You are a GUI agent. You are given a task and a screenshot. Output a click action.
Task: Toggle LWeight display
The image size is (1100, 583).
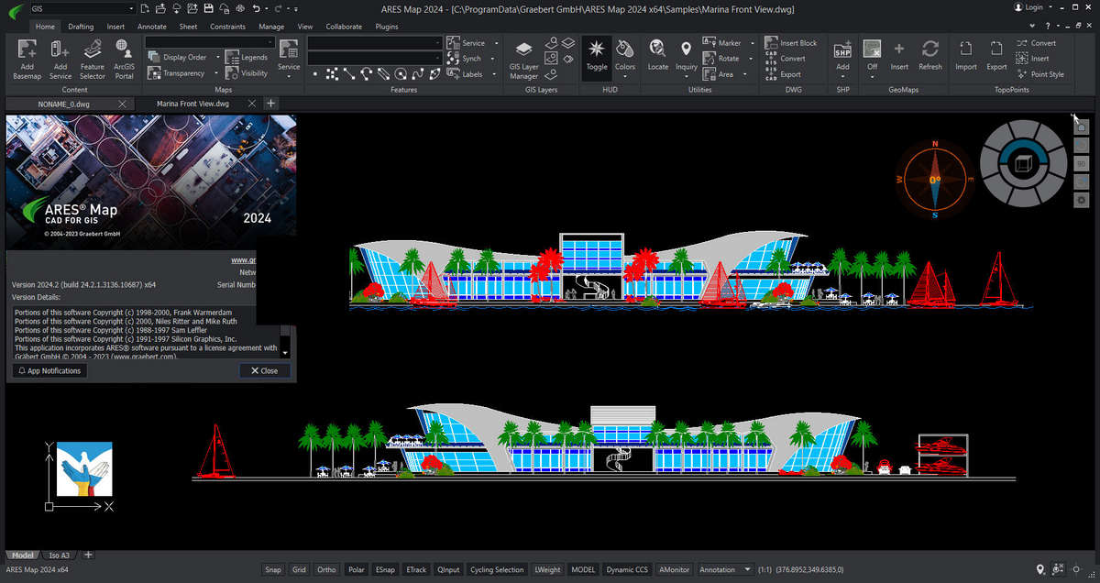coord(547,569)
